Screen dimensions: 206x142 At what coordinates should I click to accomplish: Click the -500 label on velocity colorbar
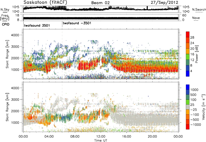point(195,120)
